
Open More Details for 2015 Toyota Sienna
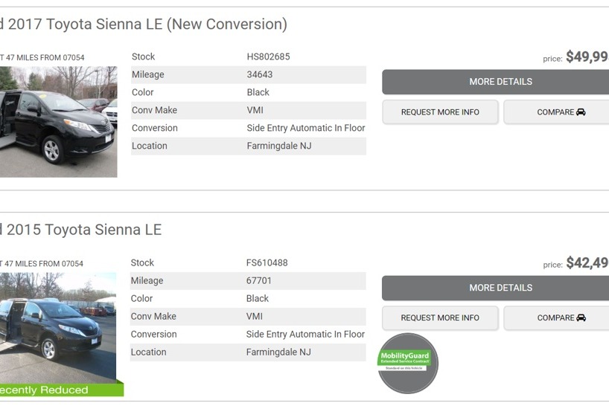(496, 288)
